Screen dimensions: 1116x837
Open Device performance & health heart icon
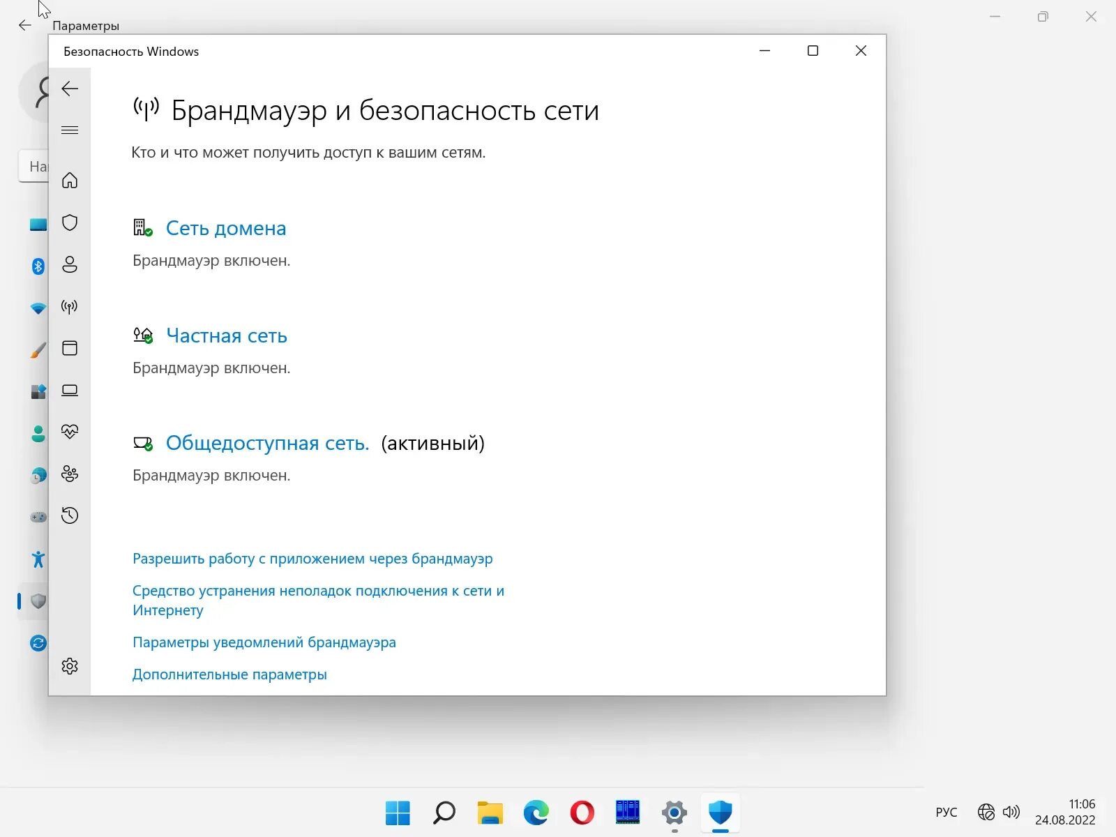(70, 432)
